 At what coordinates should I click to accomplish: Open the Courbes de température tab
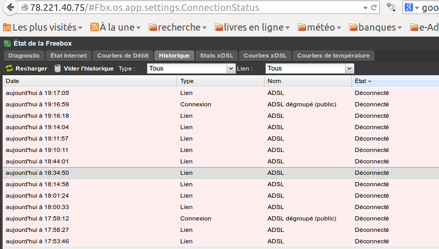tap(334, 56)
